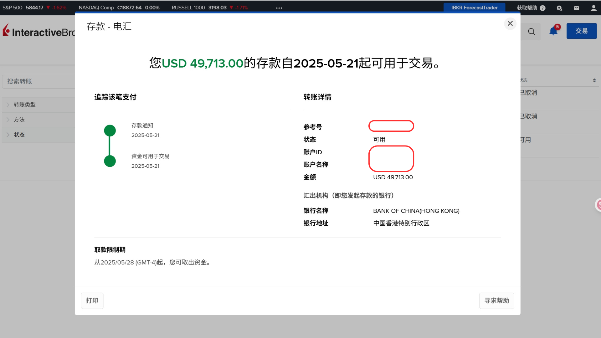Viewport: 601px width, 338px height.
Task: Open IBKR ForecastTrader tab
Action: click(474, 8)
